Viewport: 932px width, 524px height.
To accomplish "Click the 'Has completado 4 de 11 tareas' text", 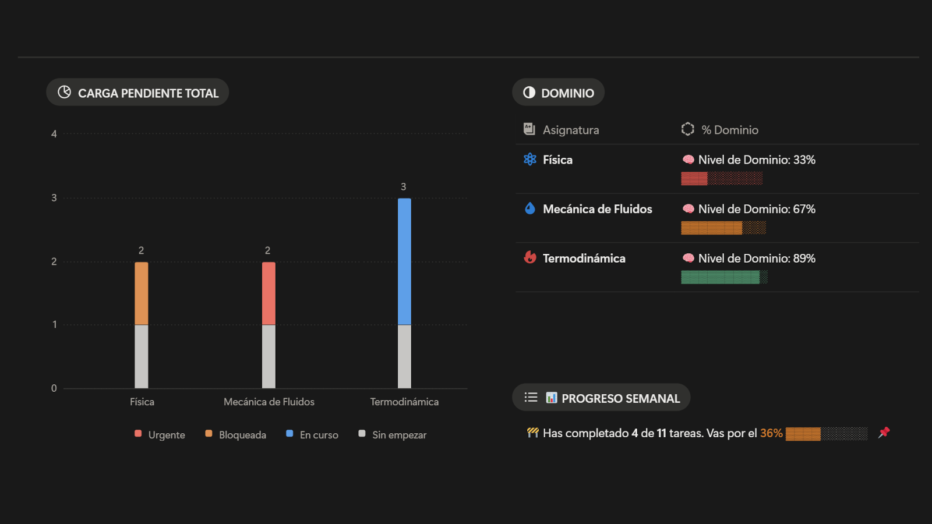I will click(x=623, y=433).
